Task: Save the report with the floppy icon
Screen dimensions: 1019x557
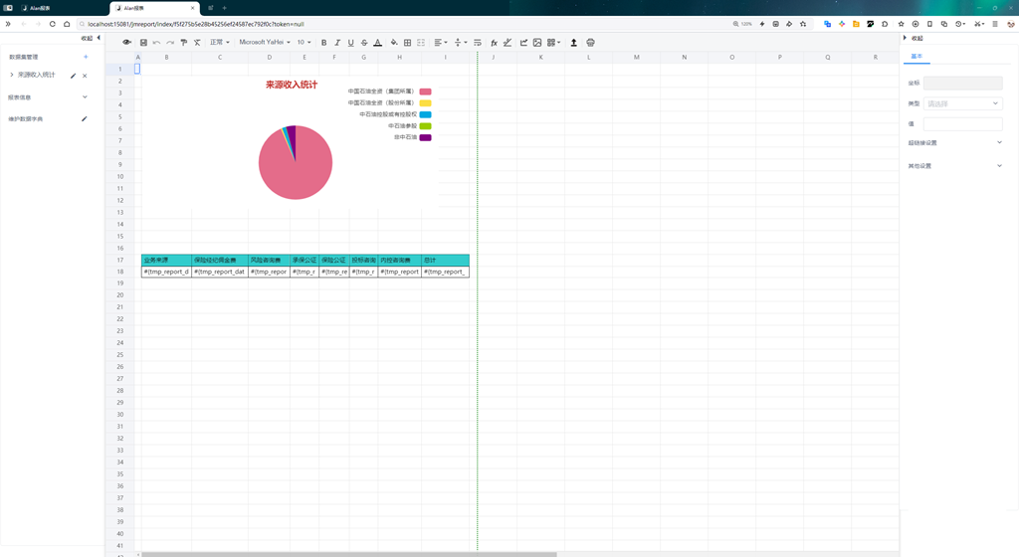Action: point(143,42)
